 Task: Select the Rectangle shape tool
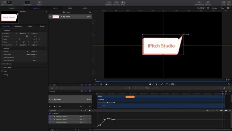click(x=150, y=84)
